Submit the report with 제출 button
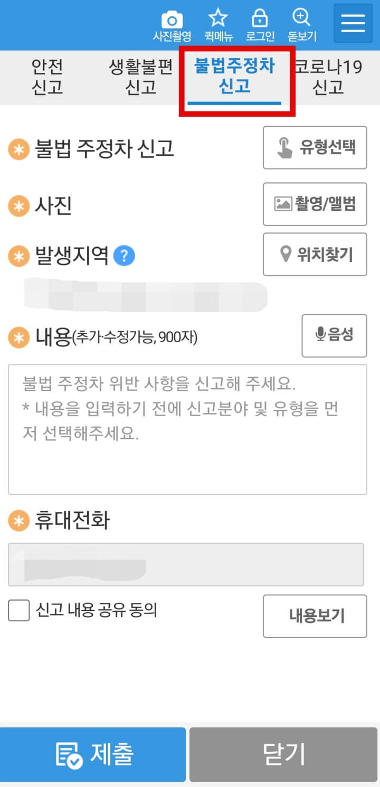 tap(93, 754)
